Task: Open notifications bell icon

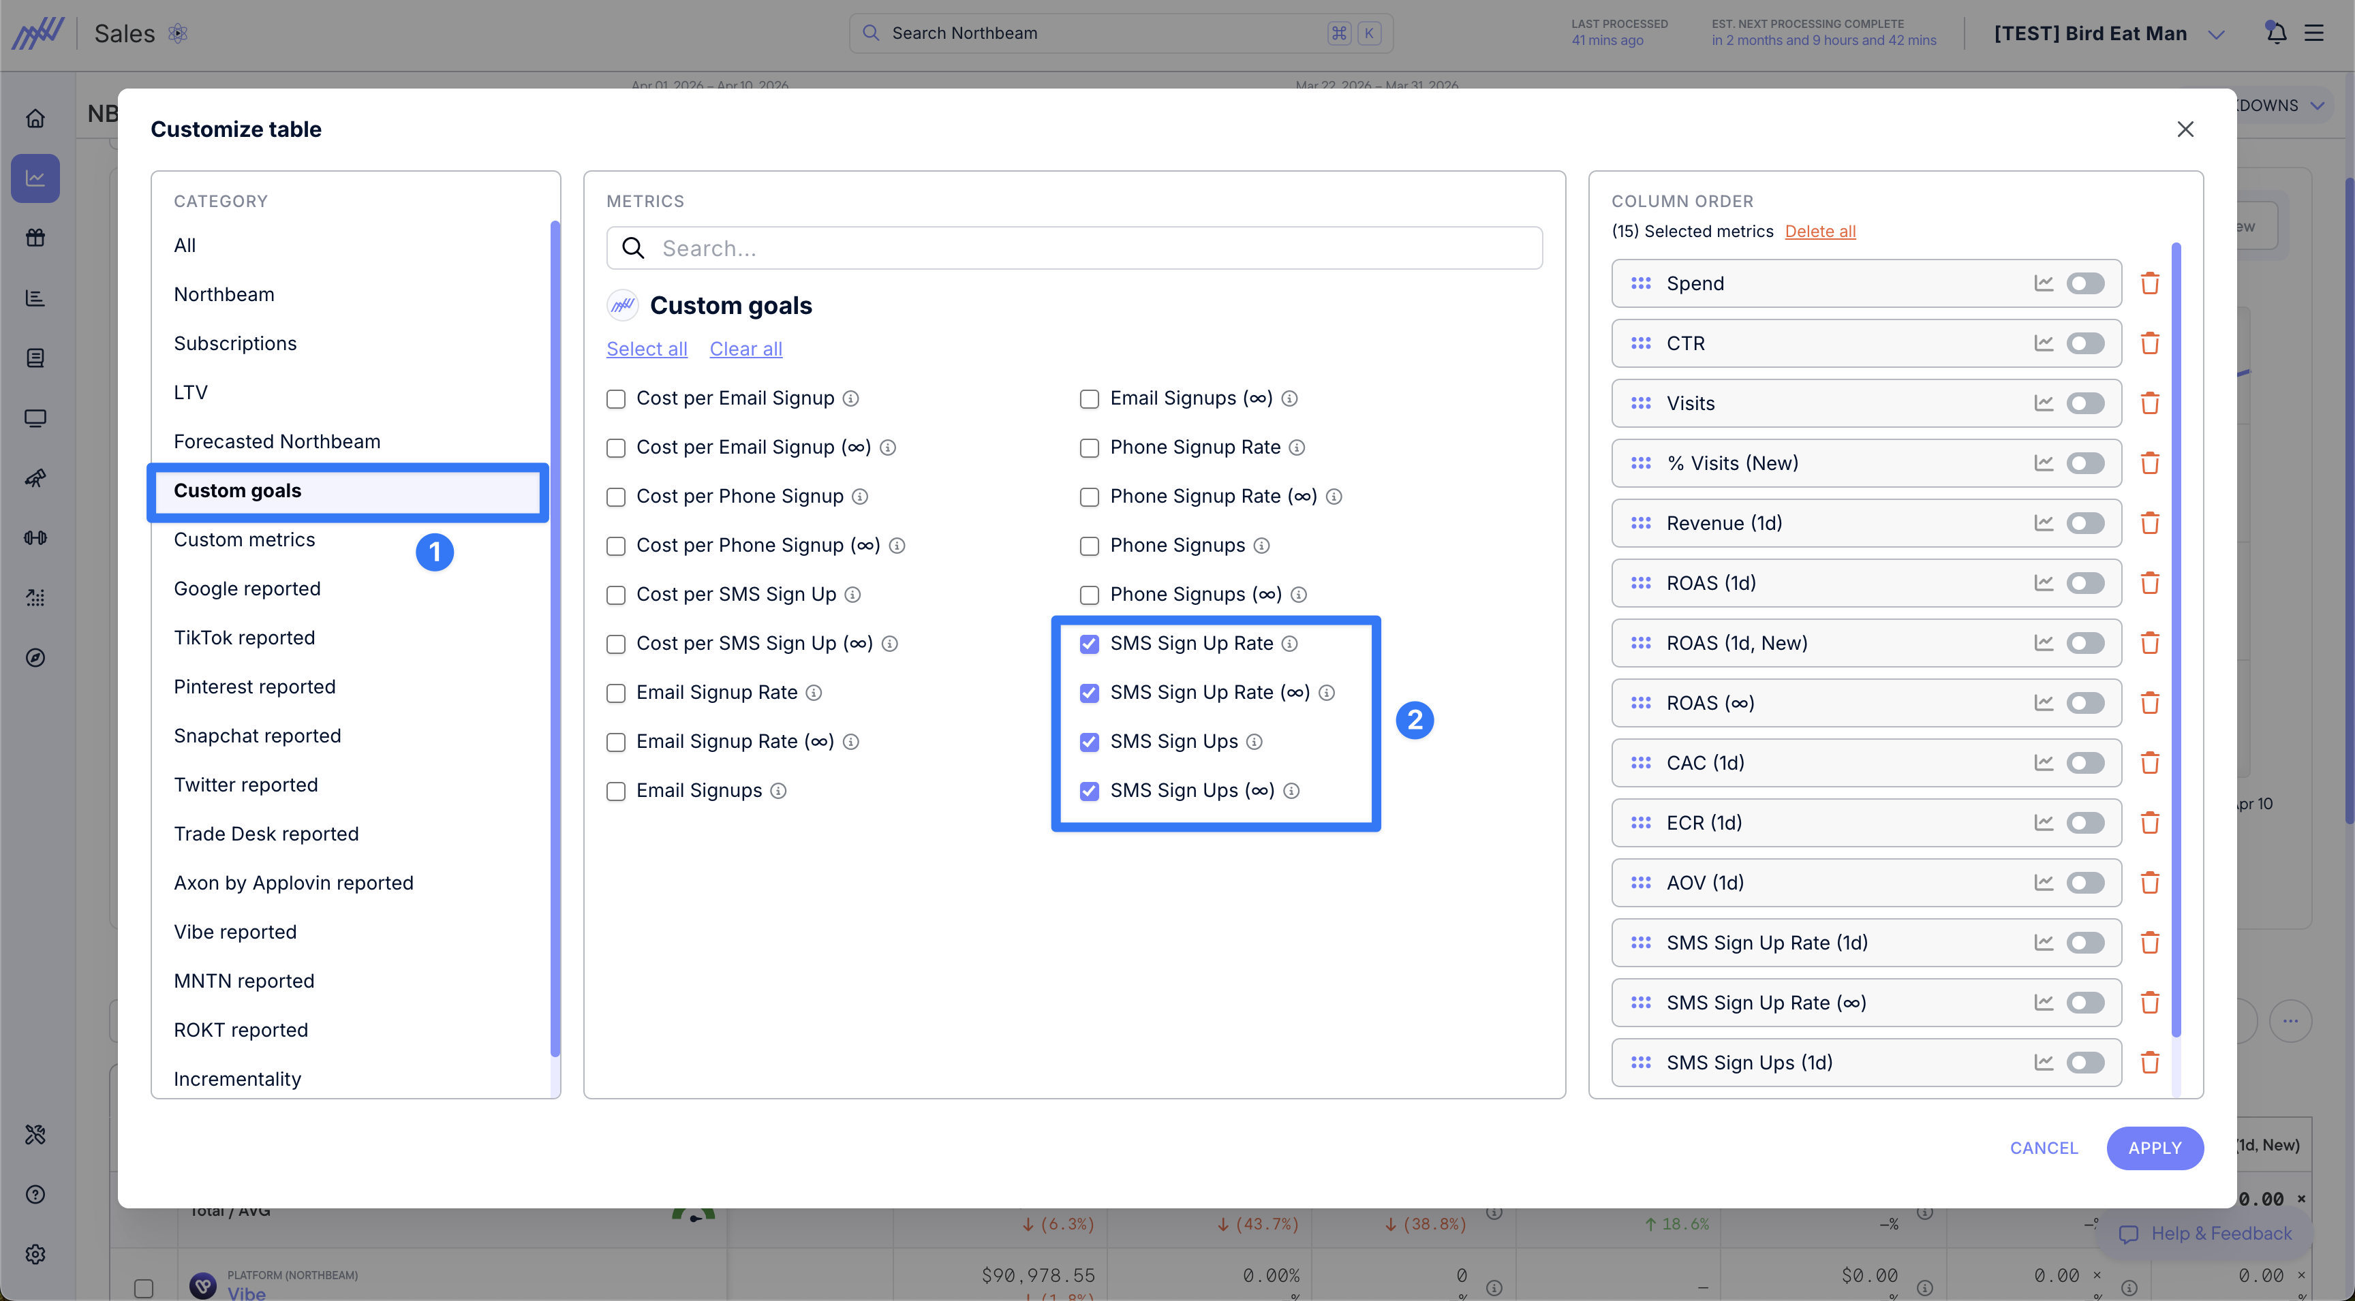Action: pyautogui.click(x=2275, y=33)
